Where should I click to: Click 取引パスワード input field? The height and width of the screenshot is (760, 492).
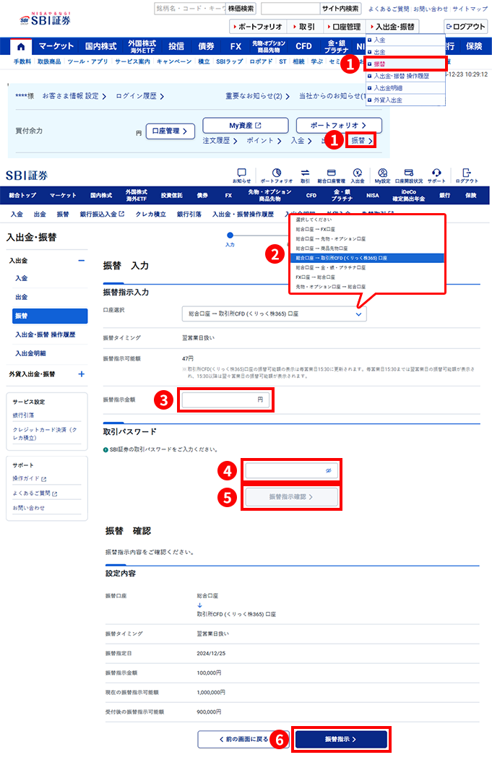tap(291, 470)
